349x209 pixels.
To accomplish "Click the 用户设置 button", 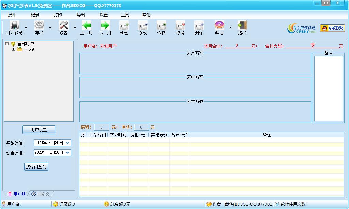I will (x=39, y=130).
